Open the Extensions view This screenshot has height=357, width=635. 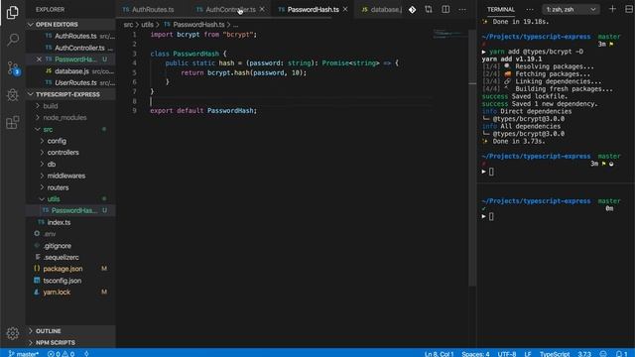point(13,122)
